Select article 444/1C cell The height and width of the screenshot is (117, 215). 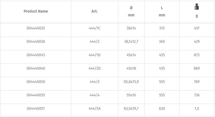click(x=95, y=28)
